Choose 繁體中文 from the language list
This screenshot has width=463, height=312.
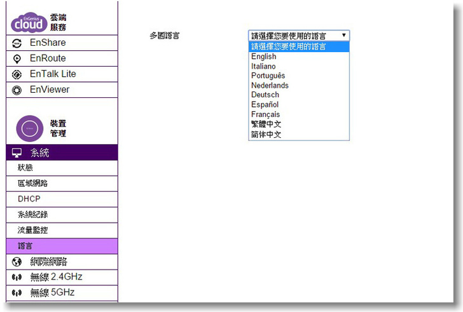click(299, 124)
